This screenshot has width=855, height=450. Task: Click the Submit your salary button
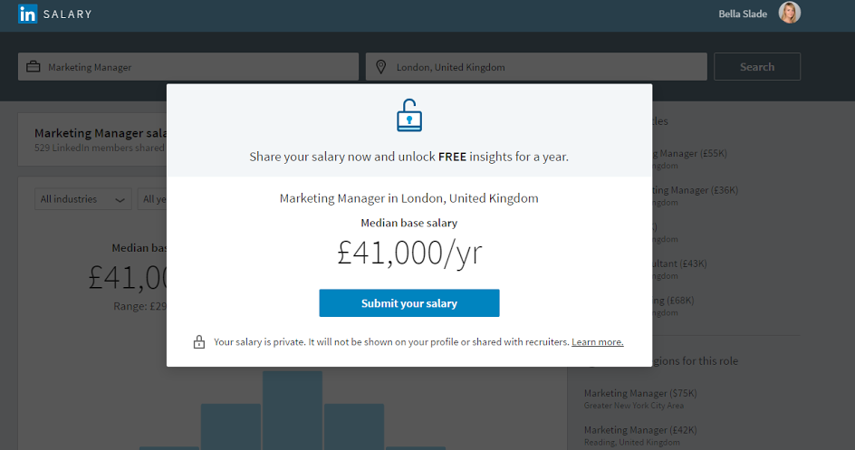pos(409,303)
